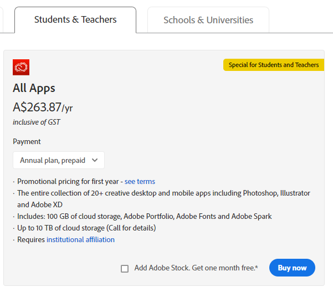Switch to the Students & Teachers tab
This screenshot has height=297, width=333.
point(75,20)
